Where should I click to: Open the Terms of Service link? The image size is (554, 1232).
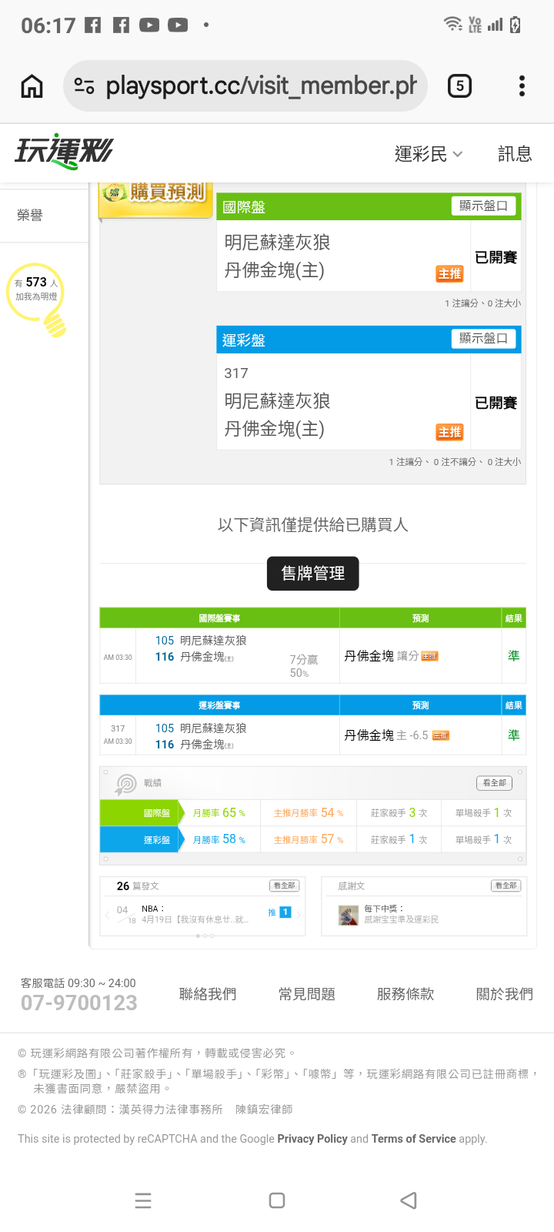click(x=414, y=1139)
